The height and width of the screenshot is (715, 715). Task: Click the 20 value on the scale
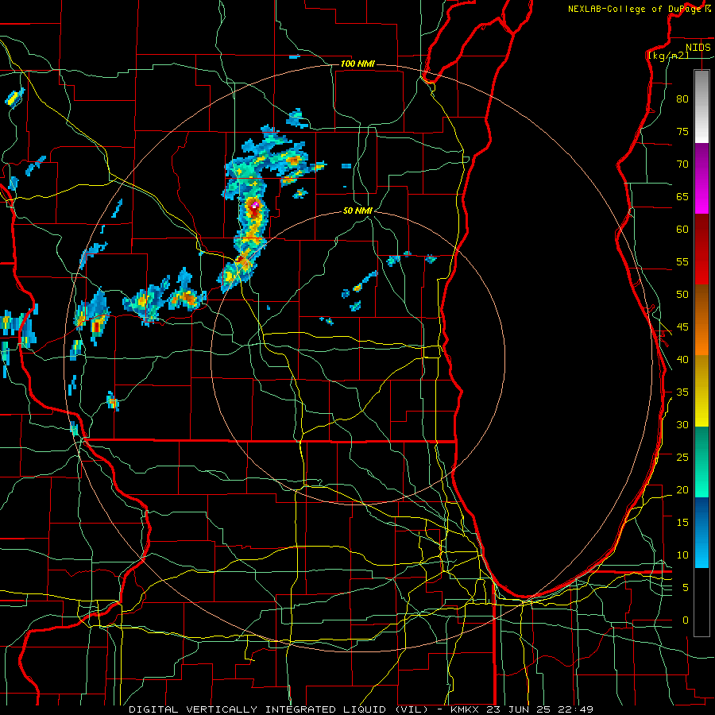[x=682, y=489]
